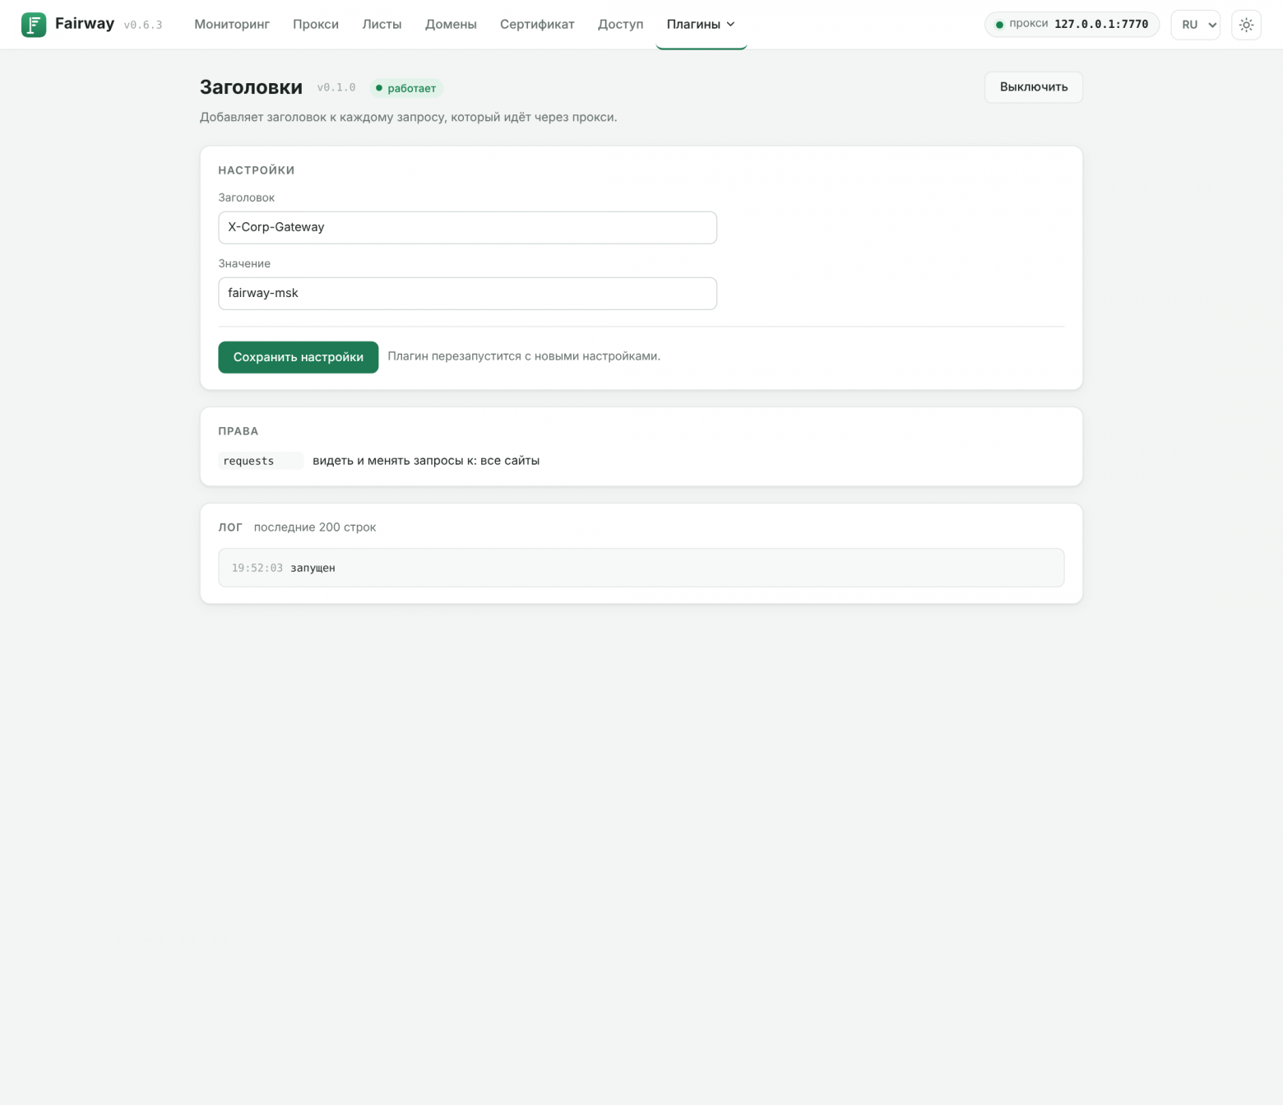Toggle the light/dark theme sun icon
Image resolution: width=1283 pixels, height=1105 pixels.
[1246, 25]
